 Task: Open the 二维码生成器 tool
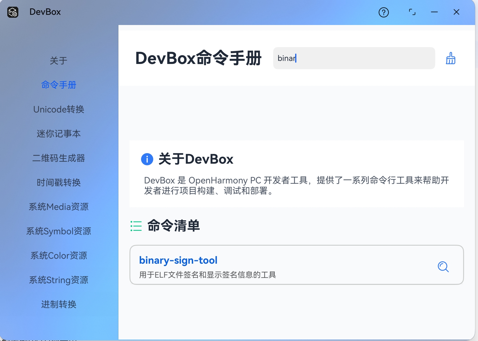58,158
